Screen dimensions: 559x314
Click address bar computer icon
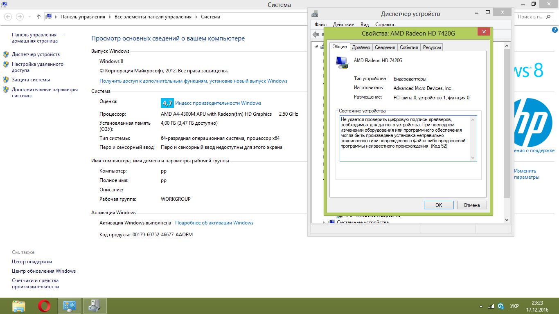[49, 17]
